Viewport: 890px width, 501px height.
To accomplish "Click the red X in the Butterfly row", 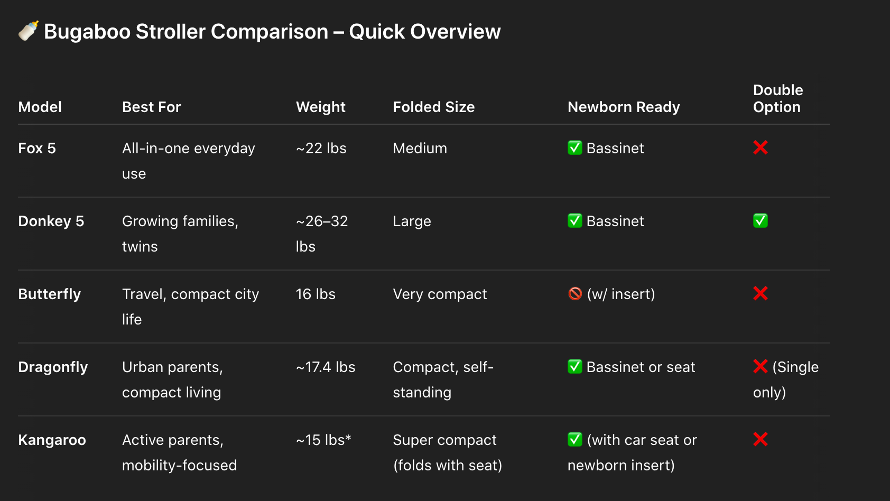I will 760,294.
